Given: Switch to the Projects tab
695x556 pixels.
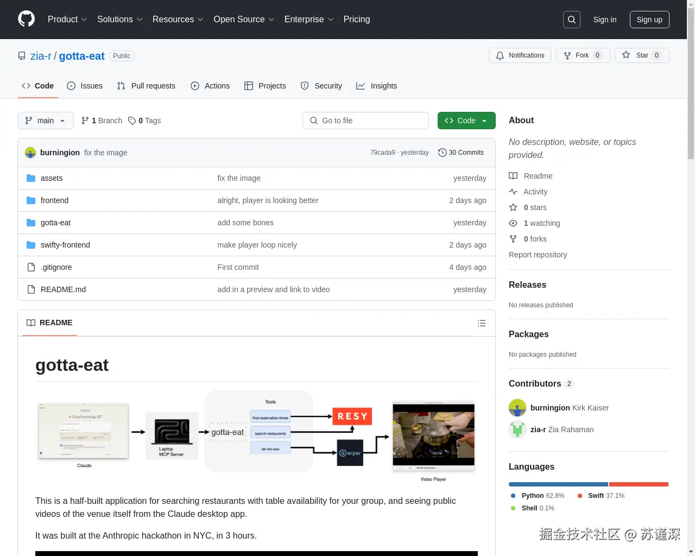Looking at the screenshot, I should 265,86.
